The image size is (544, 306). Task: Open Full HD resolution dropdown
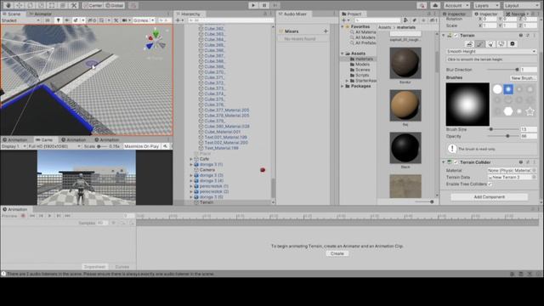click(x=54, y=146)
